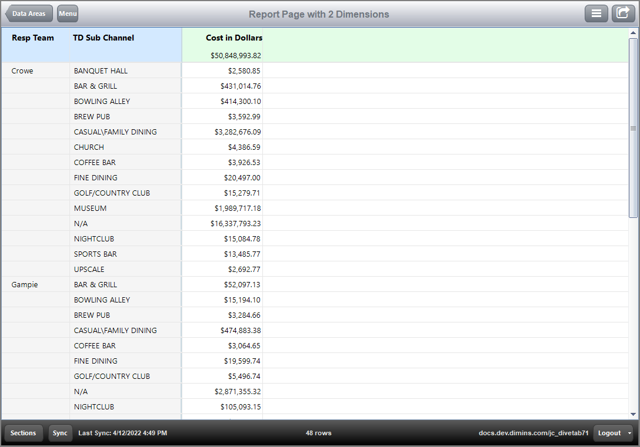Click the share/export arrow icon
640x447 pixels.
623,14
